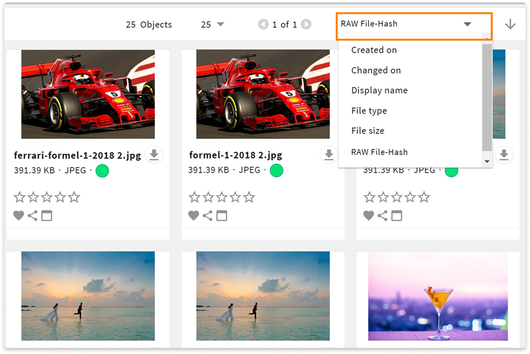Click the share icon on the unnamed top-row card
The image size is (530, 354).
click(383, 215)
